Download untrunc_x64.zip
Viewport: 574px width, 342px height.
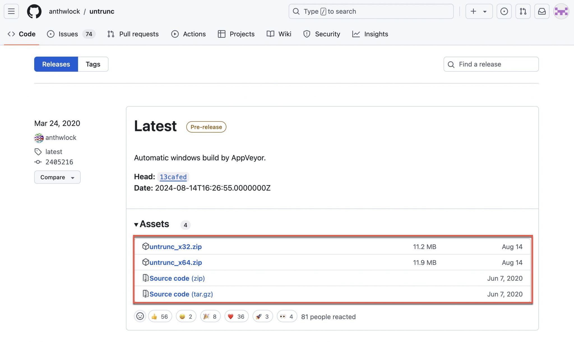pos(175,262)
